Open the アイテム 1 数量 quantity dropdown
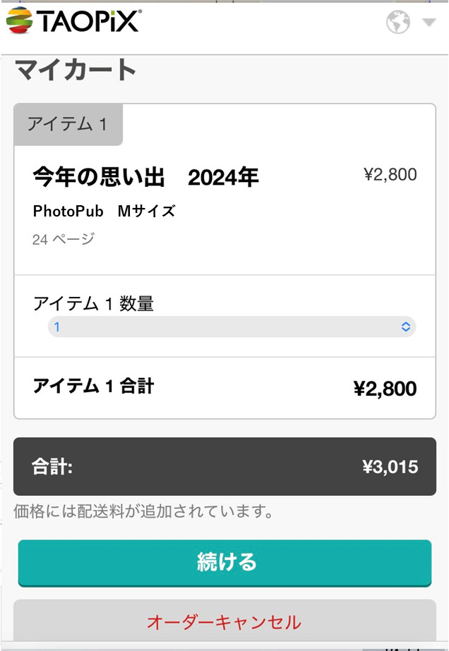This screenshot has width=449, height=651. (x=232, y=327)
